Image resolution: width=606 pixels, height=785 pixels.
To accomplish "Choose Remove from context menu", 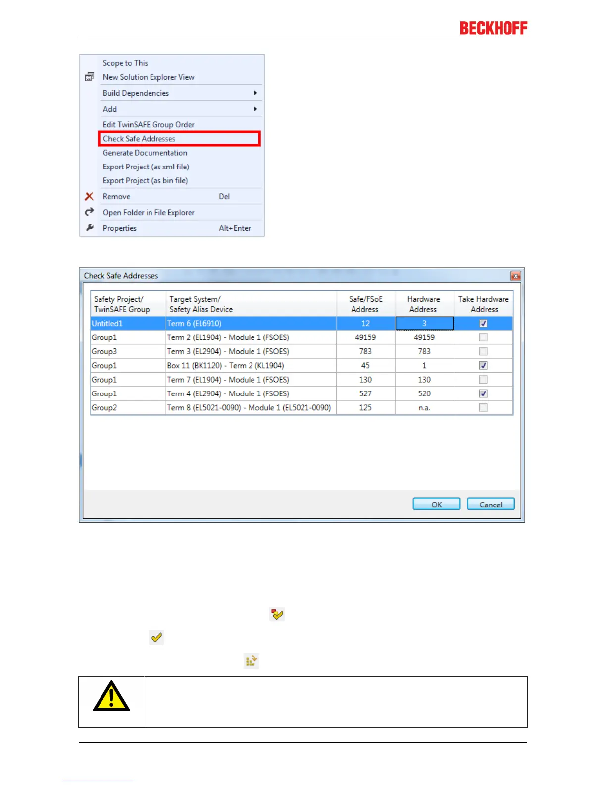I will point(181,197).
